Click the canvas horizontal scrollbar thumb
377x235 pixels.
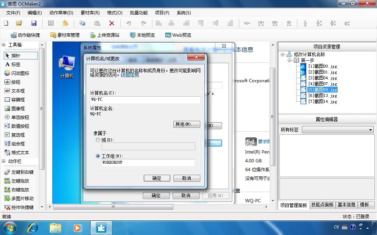[x=113, y=207]
